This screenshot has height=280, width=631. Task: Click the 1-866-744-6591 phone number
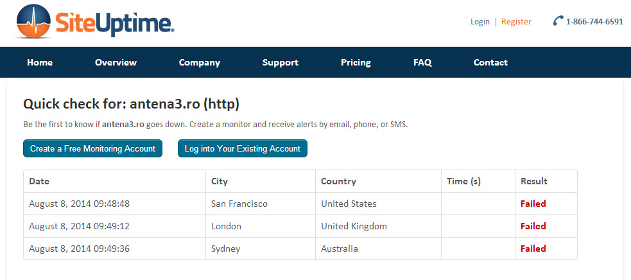594,22
